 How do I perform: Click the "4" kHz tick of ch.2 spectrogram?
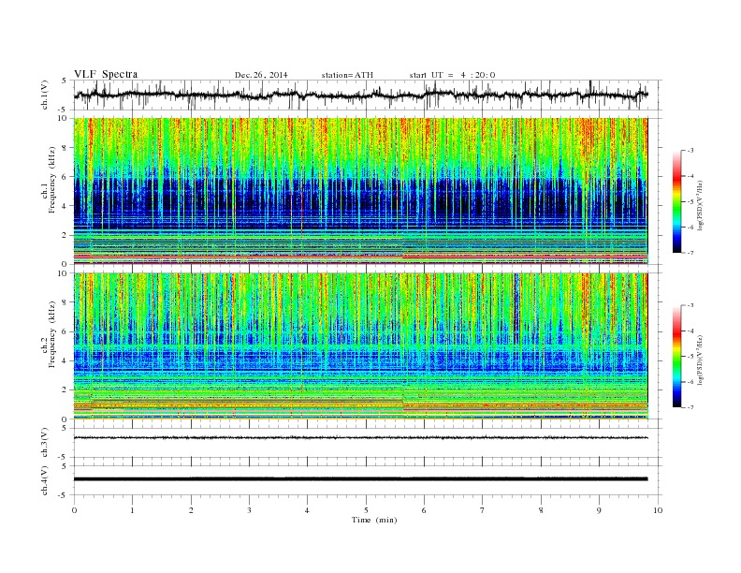pos(65,361)
